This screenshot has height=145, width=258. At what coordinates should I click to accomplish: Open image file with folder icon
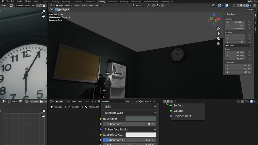click(44, 5)
